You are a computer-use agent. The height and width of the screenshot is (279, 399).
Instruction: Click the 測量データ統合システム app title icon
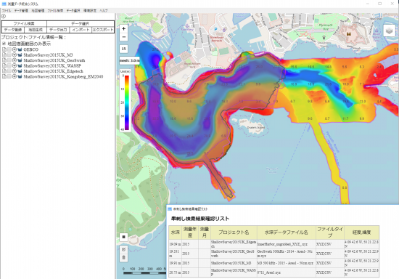pos(4,4)
